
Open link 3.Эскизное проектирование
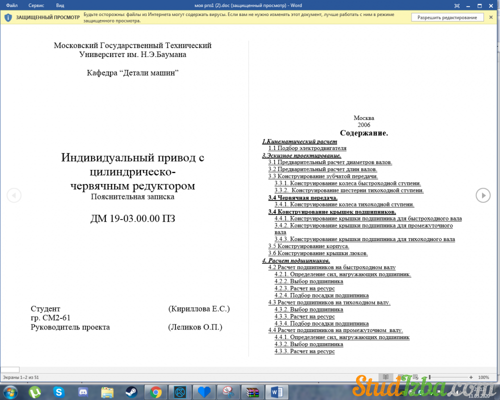[x=301, y=155]
